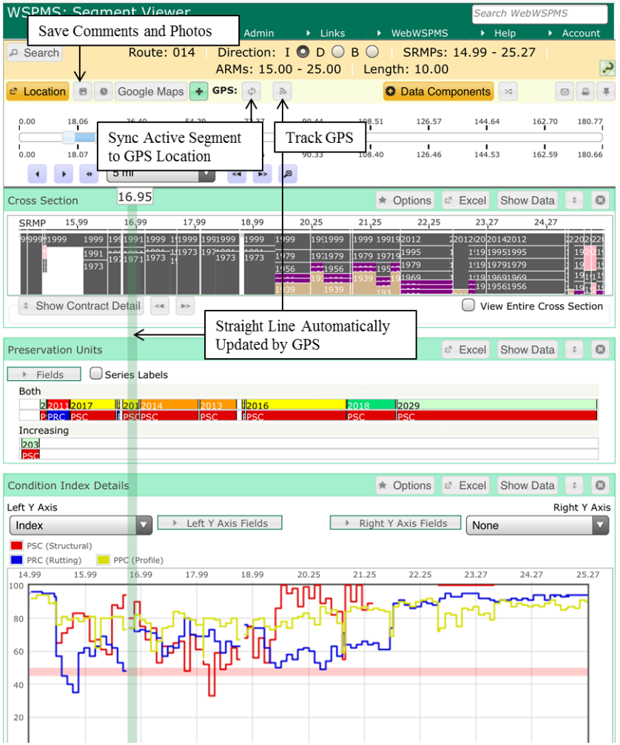The height and width of the screenshot is (745, 620).
Task: Sync active segment to GPS location icon
Action: pos(252,91)
